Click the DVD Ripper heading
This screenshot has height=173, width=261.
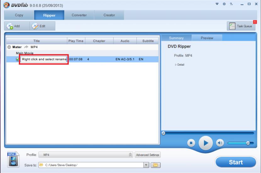tap(179, 46)
